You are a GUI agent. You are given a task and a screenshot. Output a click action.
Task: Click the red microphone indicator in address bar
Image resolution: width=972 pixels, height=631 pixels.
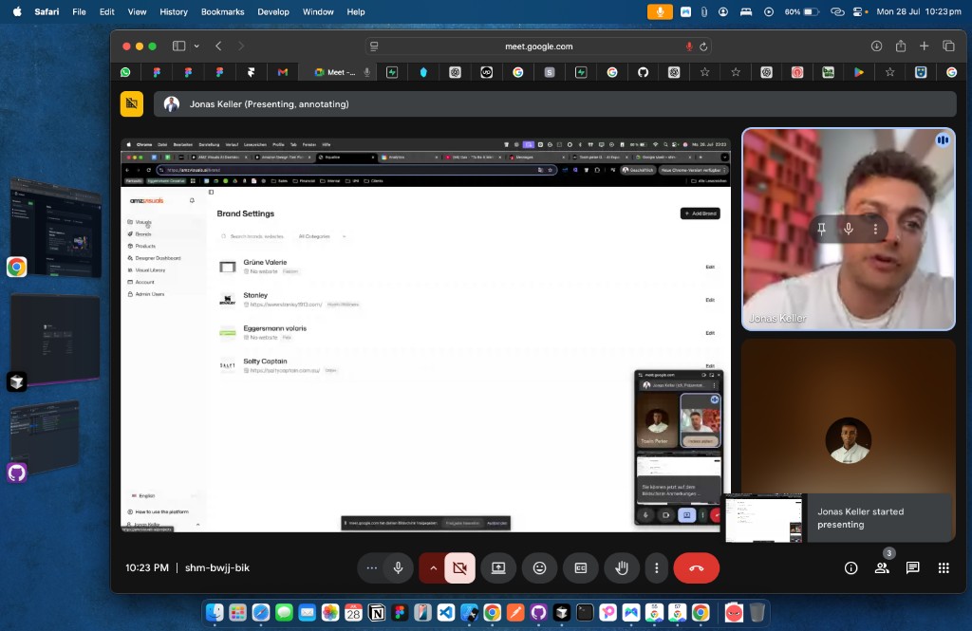coord(689,46)
